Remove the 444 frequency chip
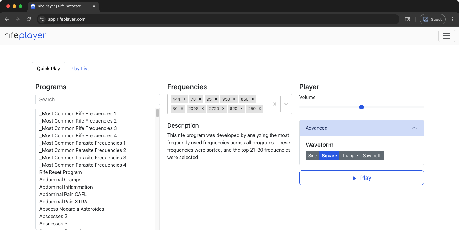The image size is (459, 241). pos(185,99)
